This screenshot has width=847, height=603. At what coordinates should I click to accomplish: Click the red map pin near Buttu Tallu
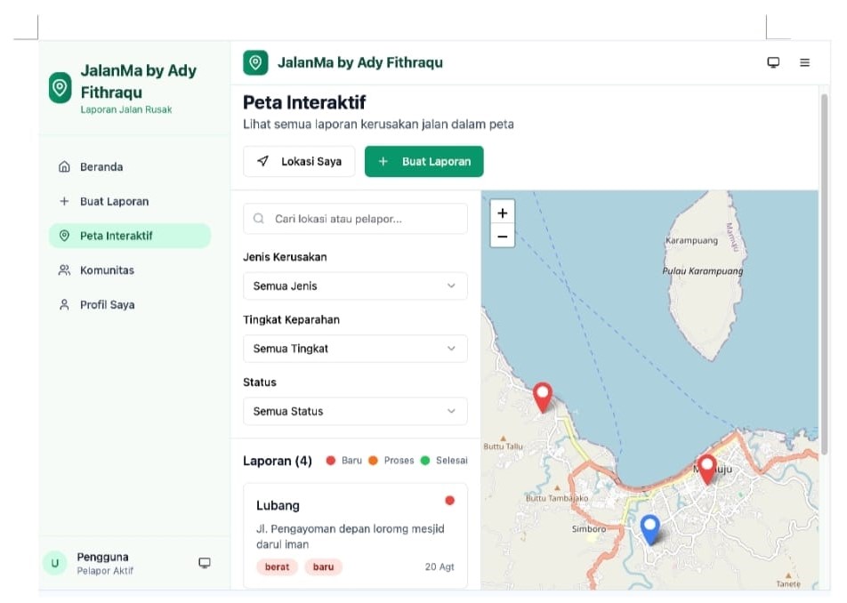tap(542, 397)
